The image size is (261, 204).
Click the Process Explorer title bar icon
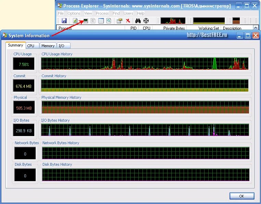point(60,6)
